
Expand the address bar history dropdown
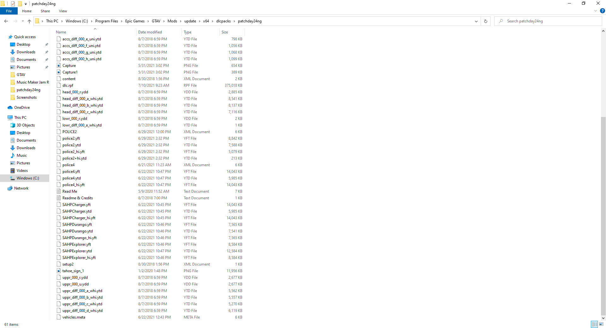tap(476, 21)
